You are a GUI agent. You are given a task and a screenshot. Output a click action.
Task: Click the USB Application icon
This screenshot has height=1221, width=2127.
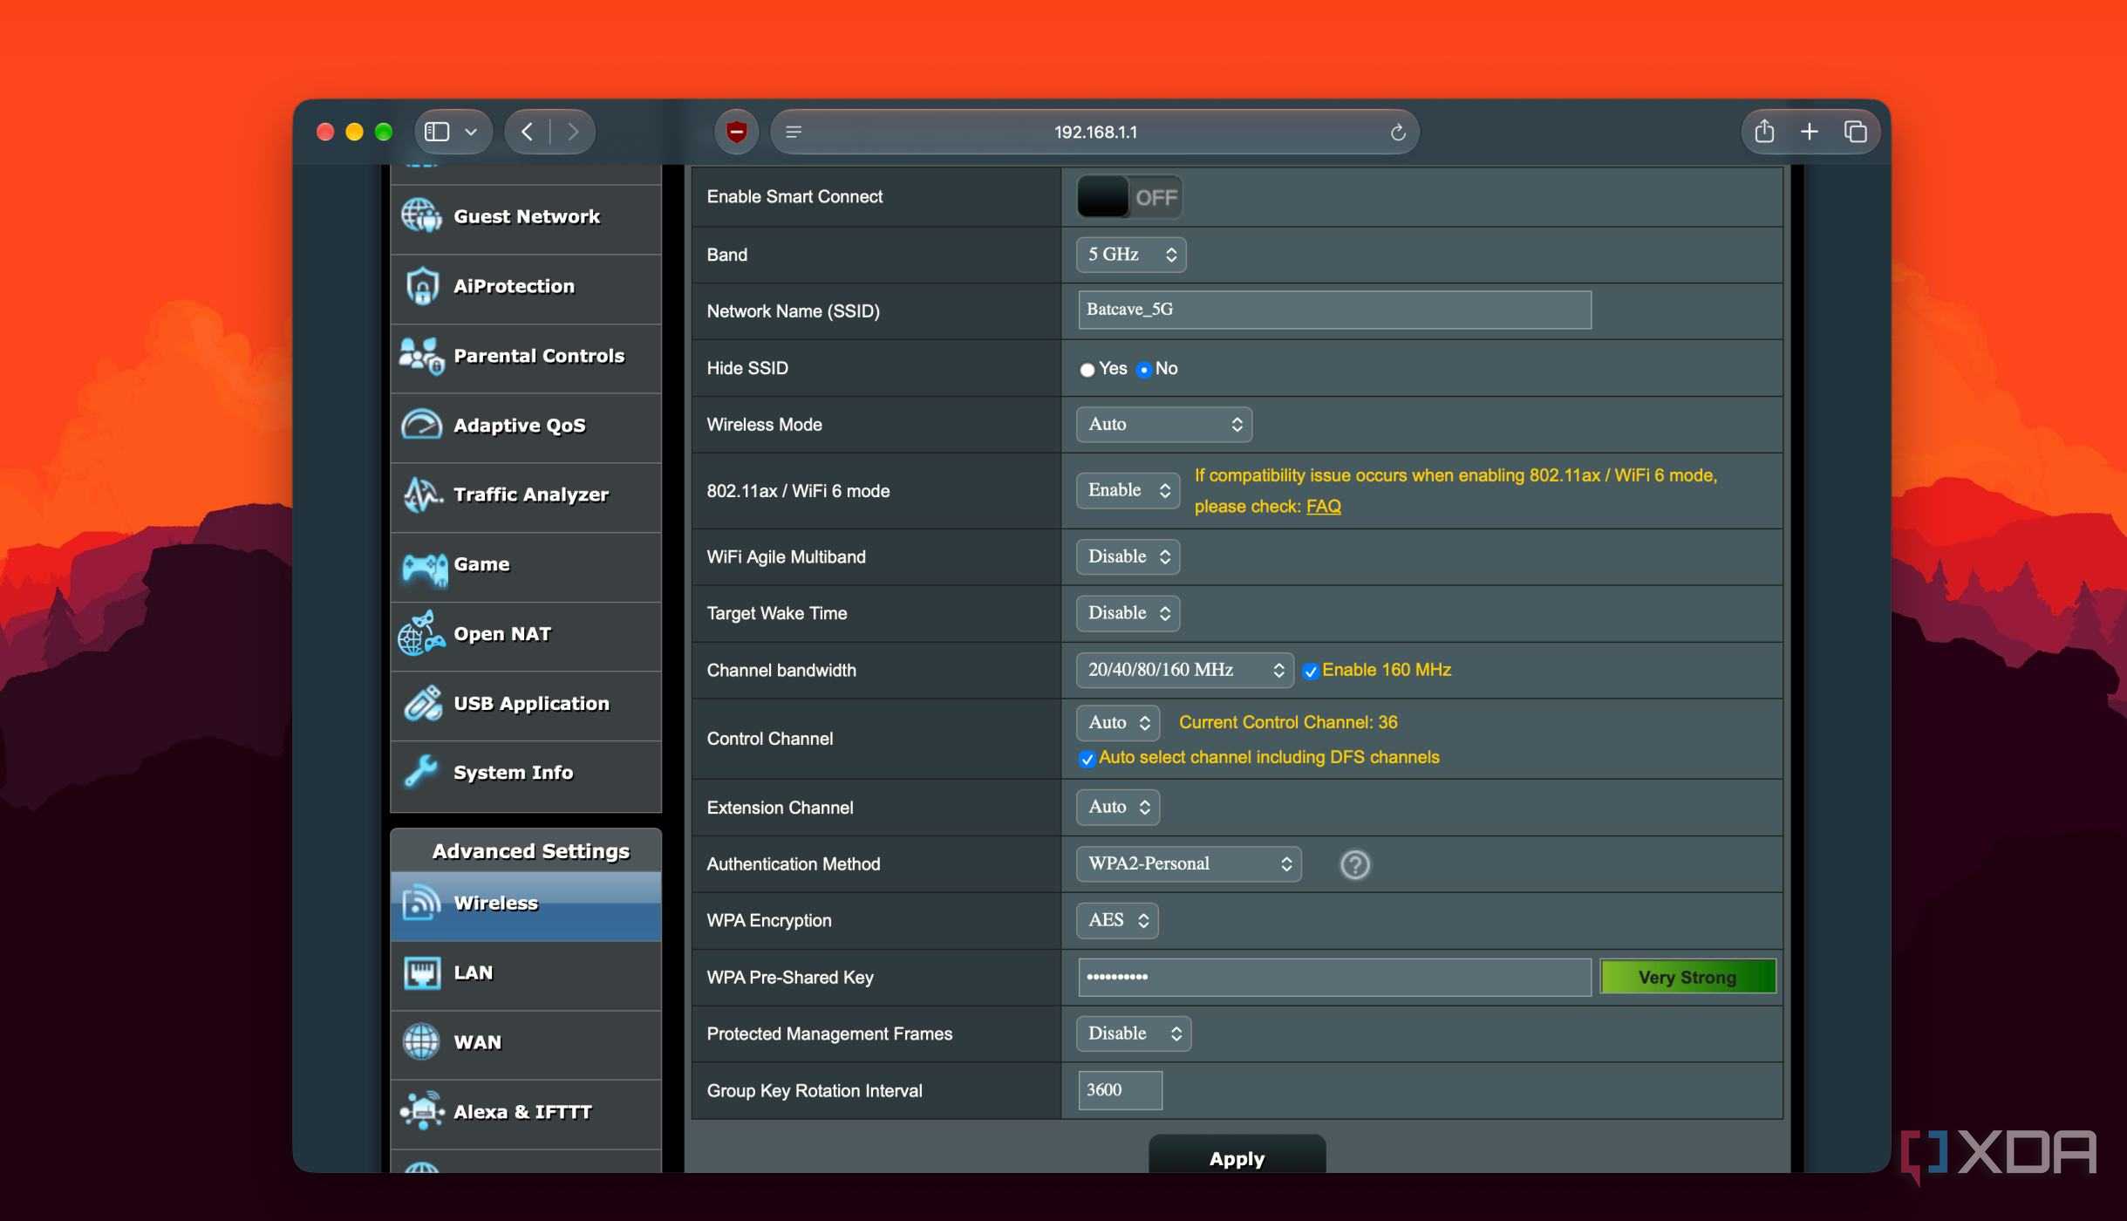click(x=422, y=703)
